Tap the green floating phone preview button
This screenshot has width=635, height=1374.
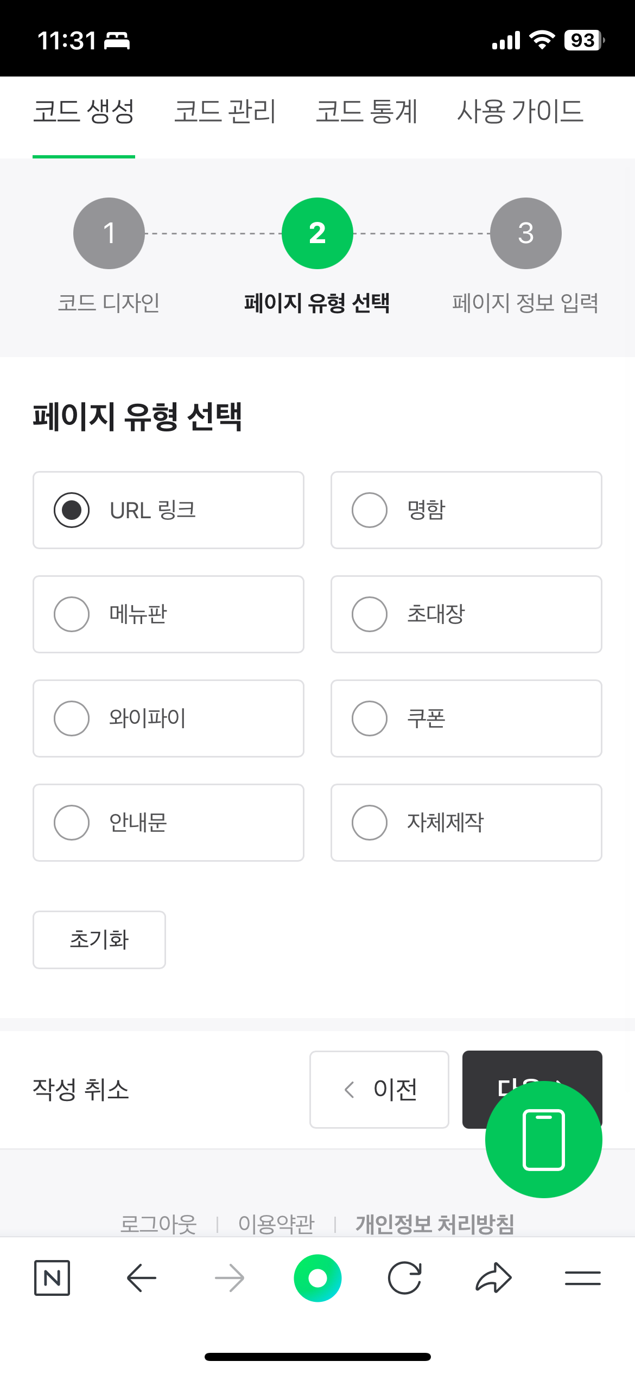pyautogui.click(x=544, y=1139)
